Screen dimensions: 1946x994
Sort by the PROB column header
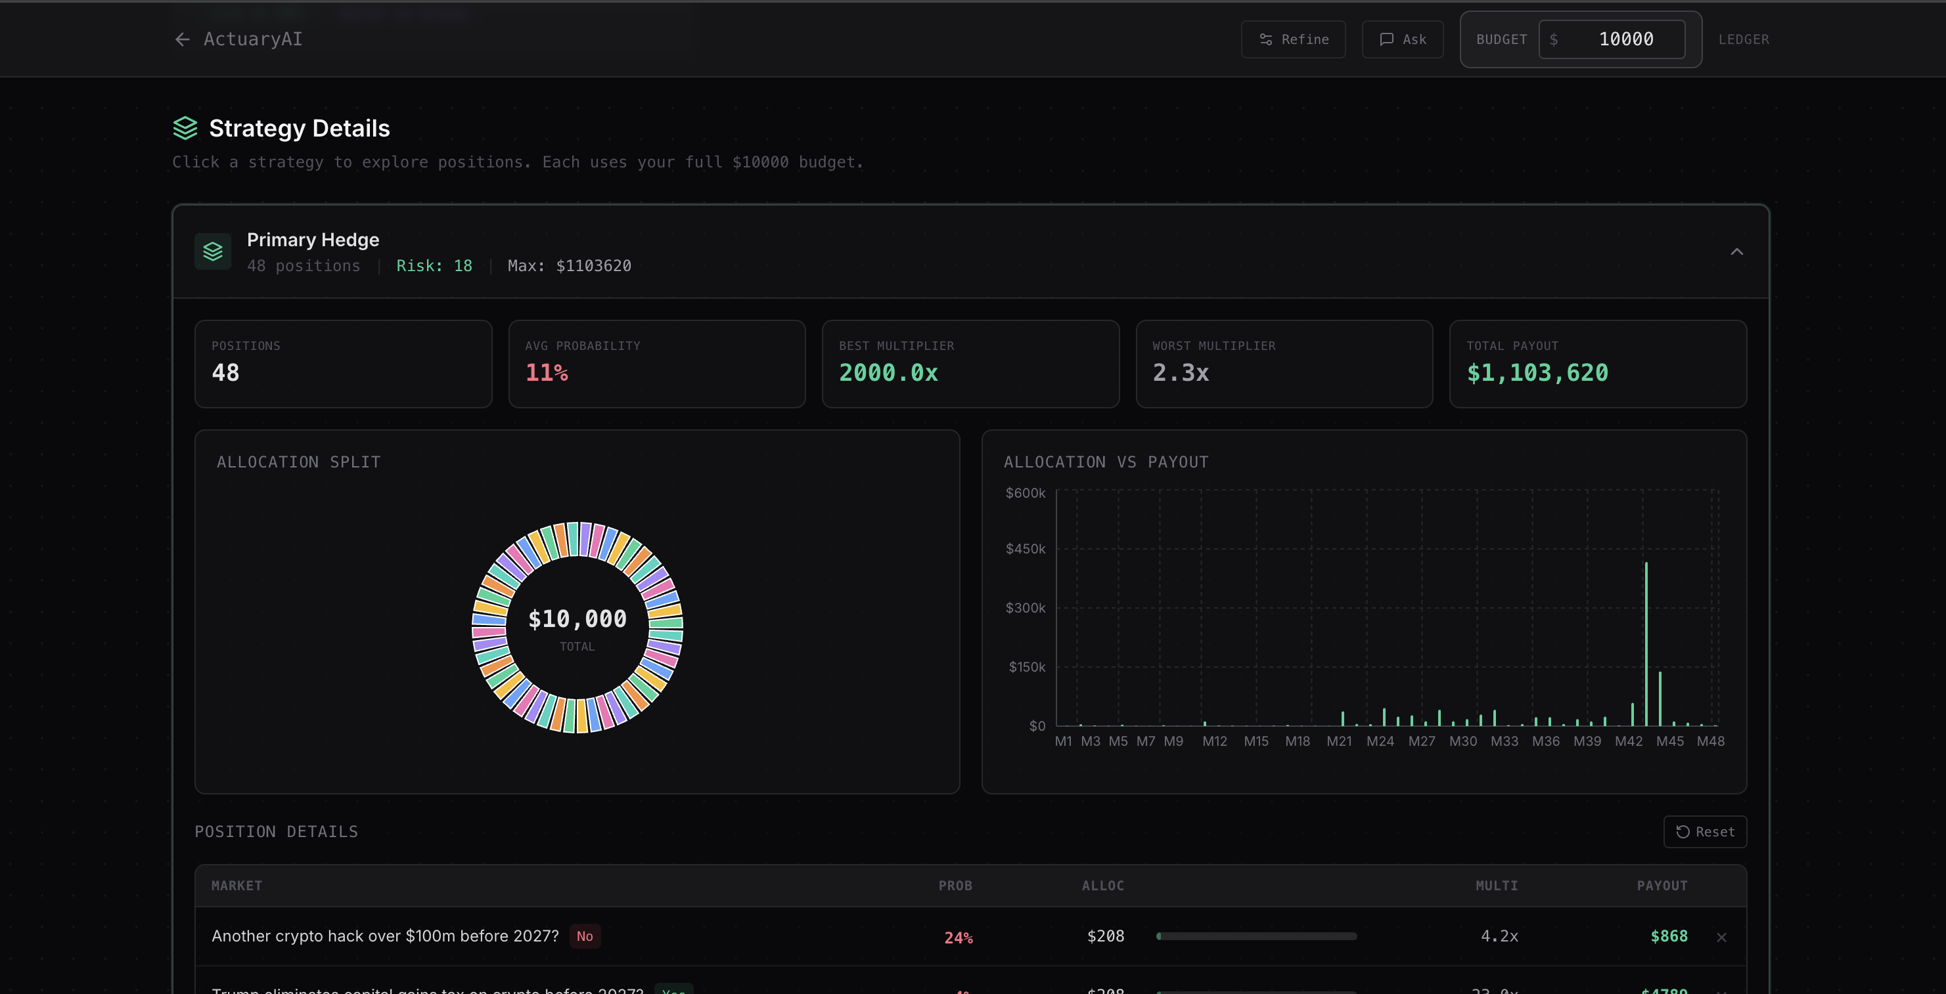(955, 886)
